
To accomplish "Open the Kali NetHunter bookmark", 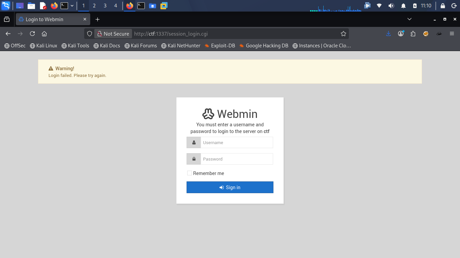I will (x=181, y=46).
